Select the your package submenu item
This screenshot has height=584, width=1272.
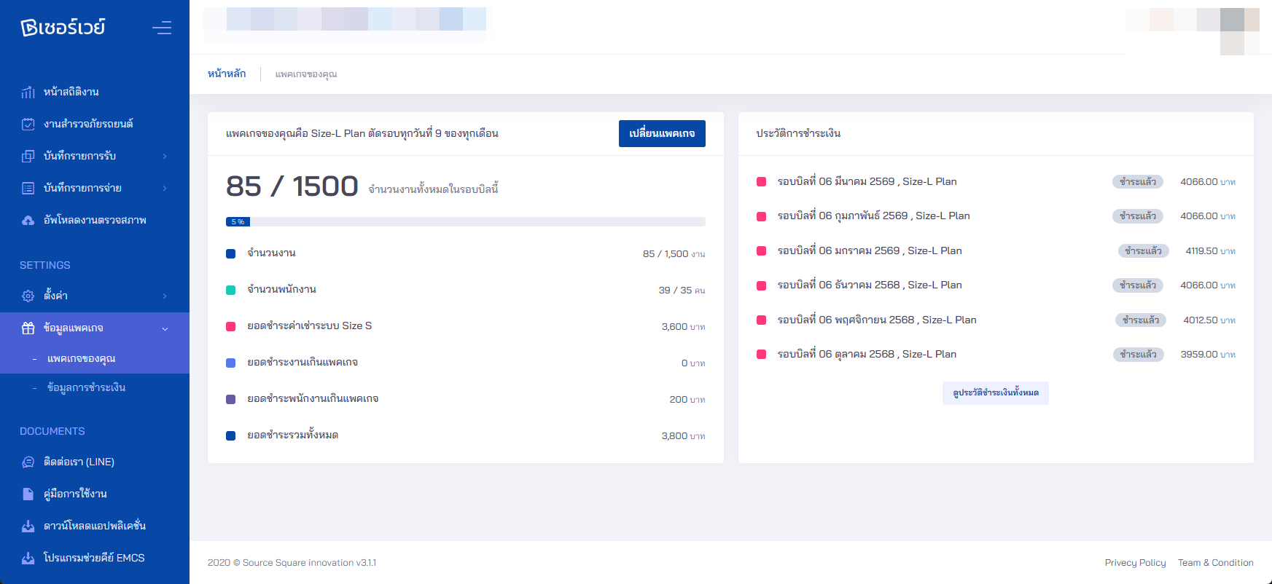[x=81, y=358]
